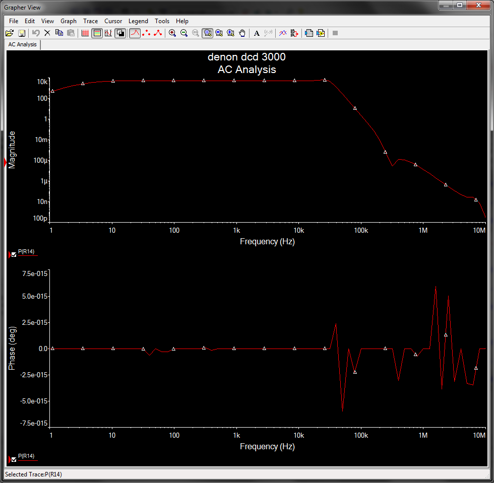Open the Legend menu
Viewport: 494px width, 483px height.
click(x=138, y=21)
